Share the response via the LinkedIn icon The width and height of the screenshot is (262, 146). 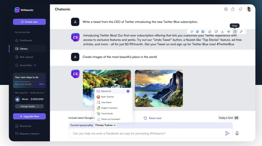click(x=203, y=32)
